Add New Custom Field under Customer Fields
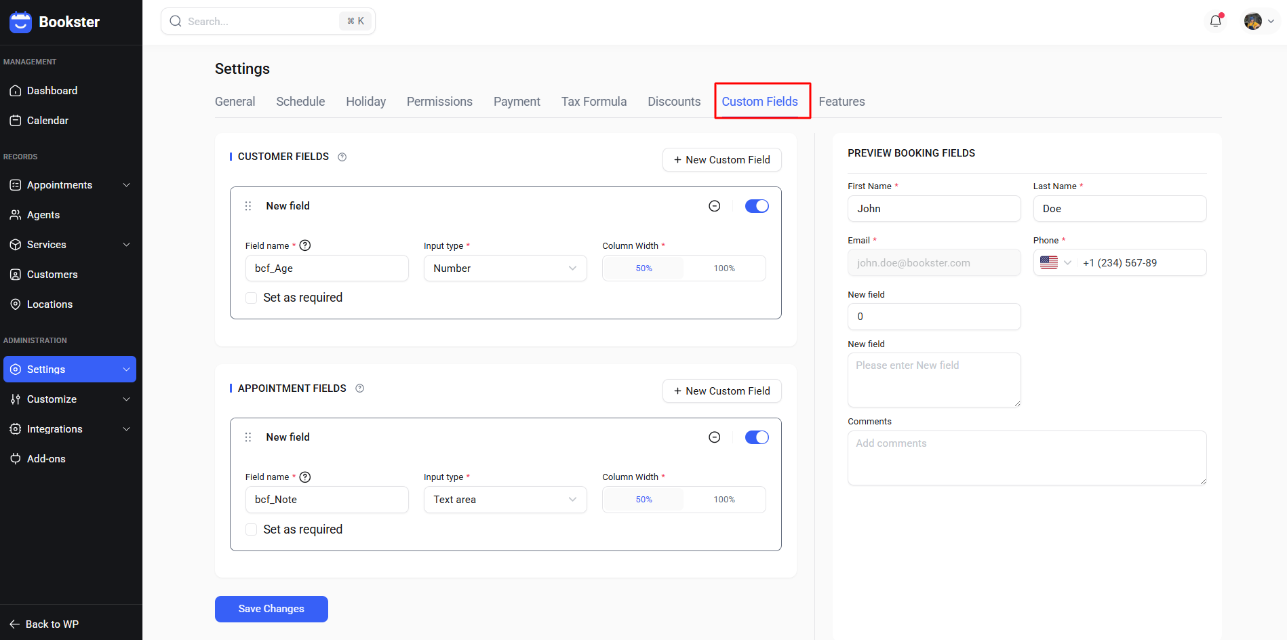The image size is (1287, 640). pos(721,160)
